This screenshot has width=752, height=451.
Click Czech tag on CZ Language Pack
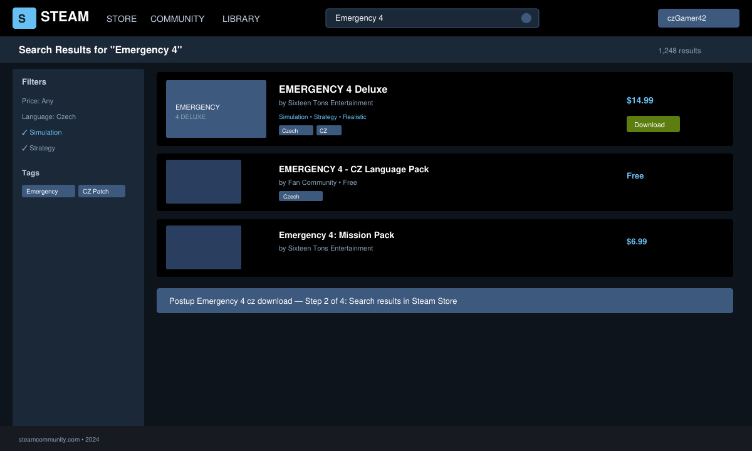coord(301,196)
